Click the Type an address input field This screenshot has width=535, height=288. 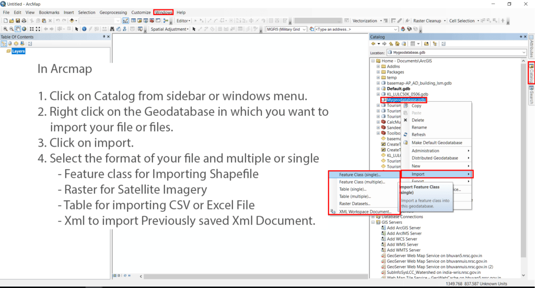356,29
